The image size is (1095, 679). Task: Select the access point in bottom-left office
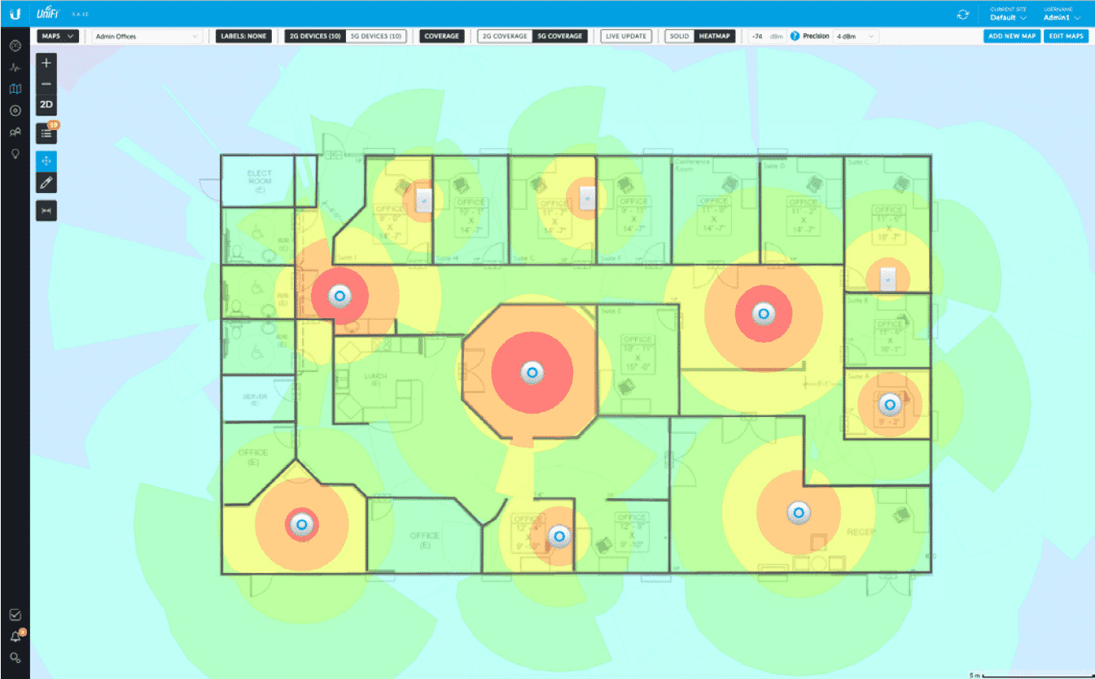click(x=303, y=523)
